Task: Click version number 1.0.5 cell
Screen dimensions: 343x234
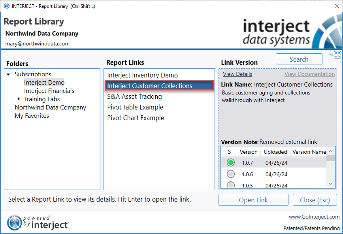Action: pos(247,185)
